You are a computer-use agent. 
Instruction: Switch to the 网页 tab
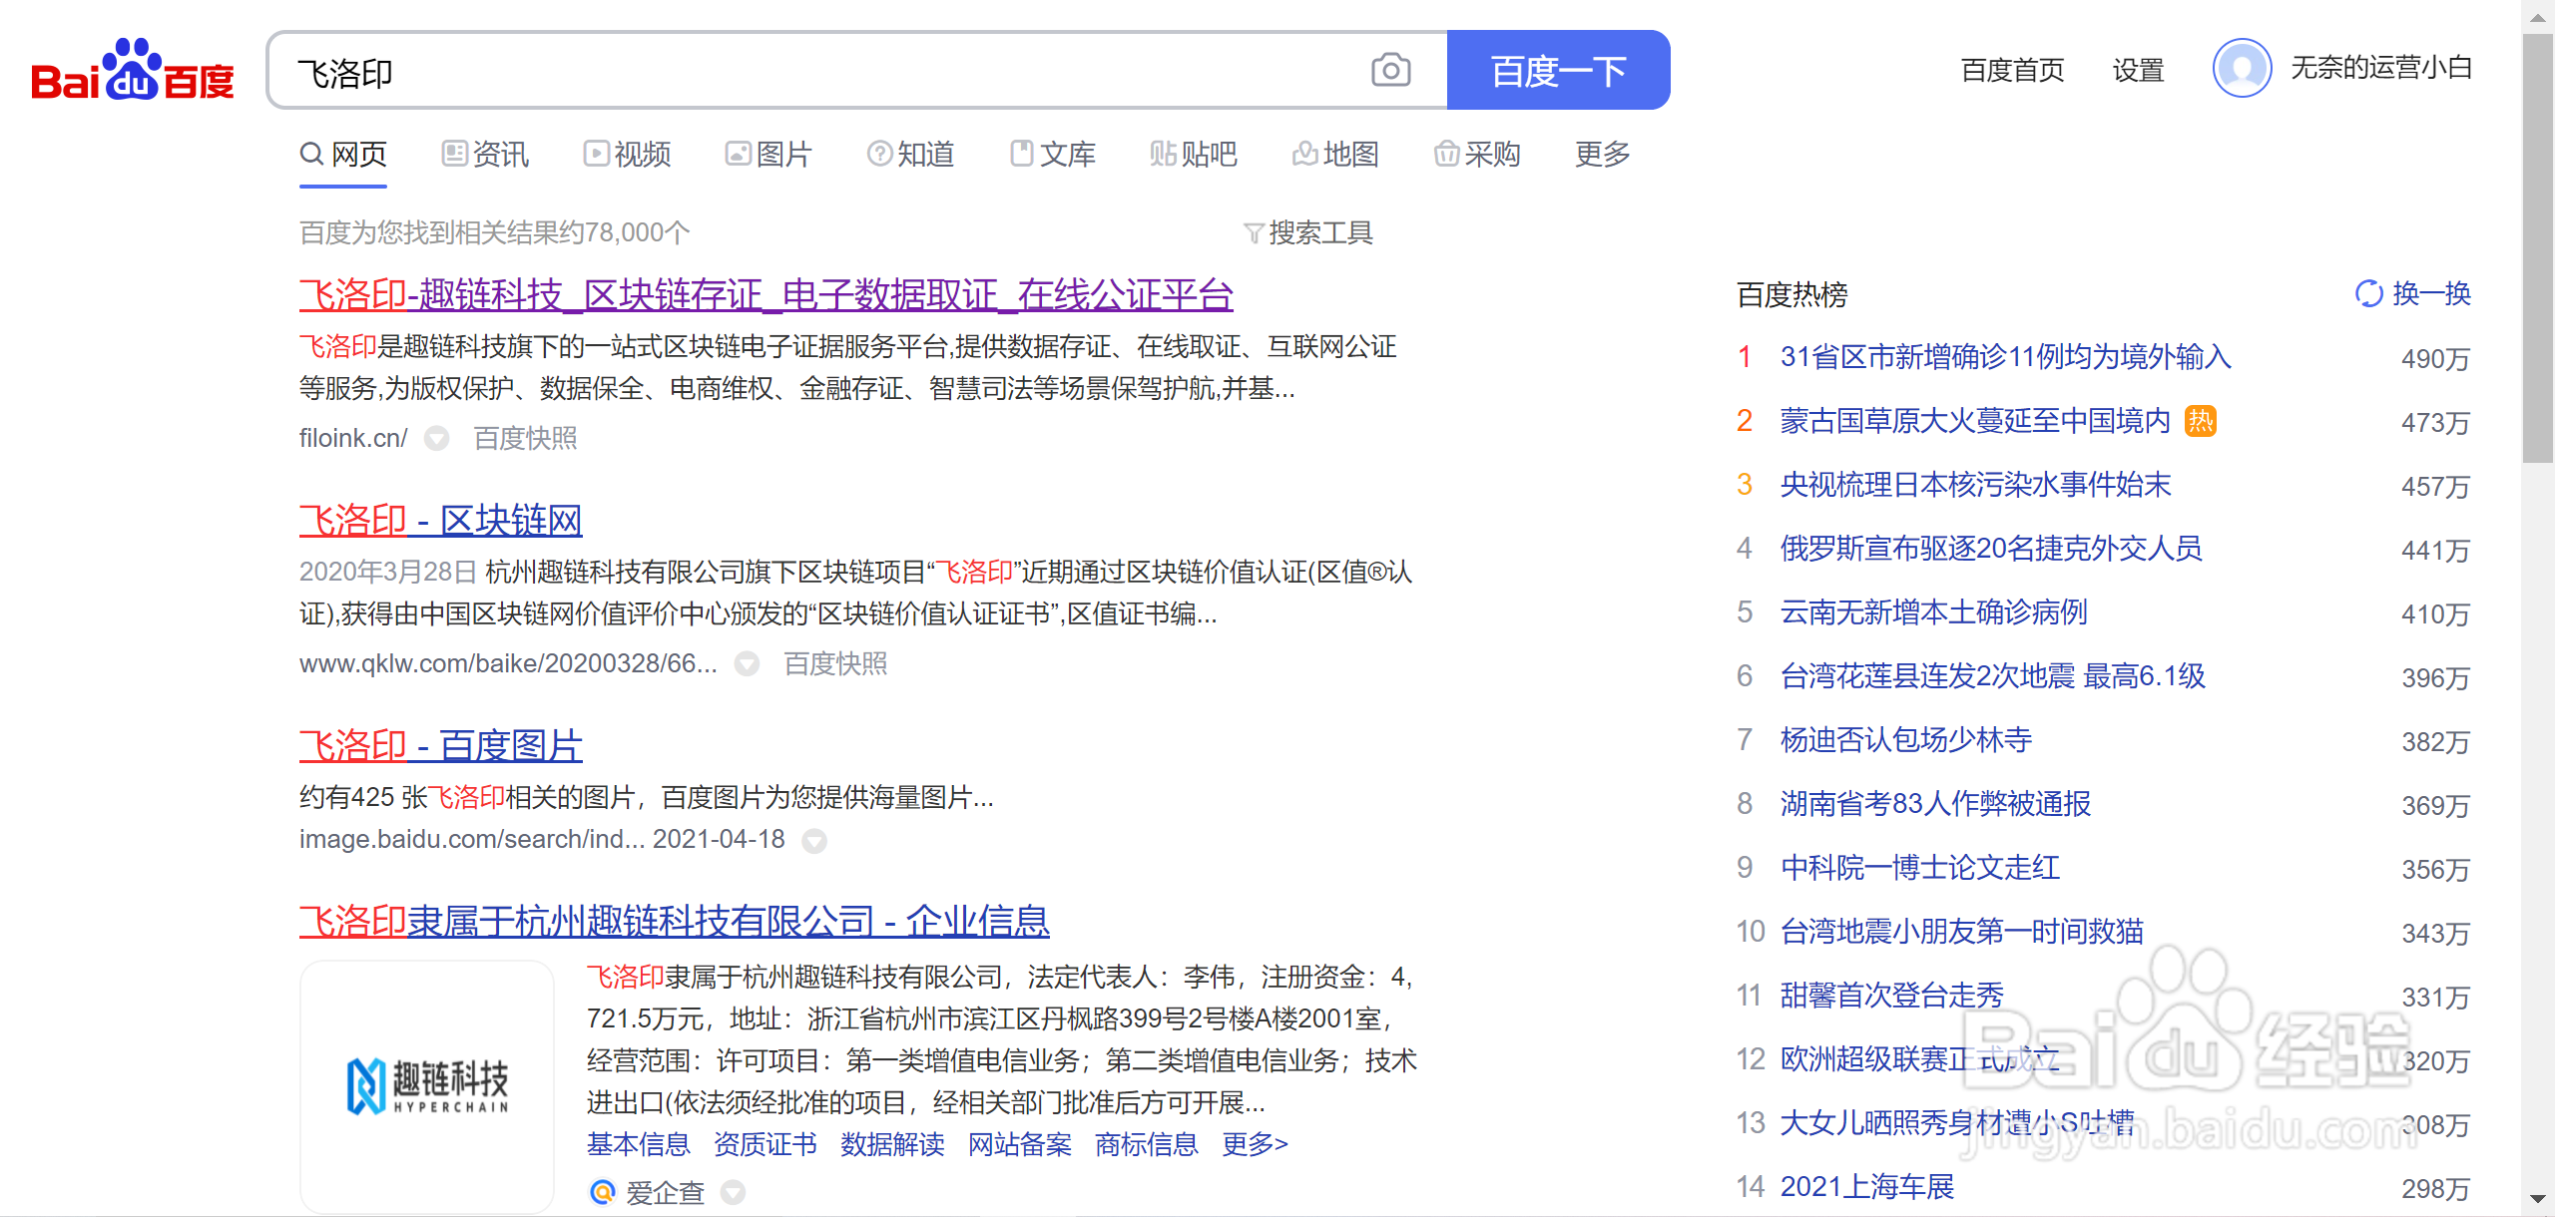tap(343, 155)
